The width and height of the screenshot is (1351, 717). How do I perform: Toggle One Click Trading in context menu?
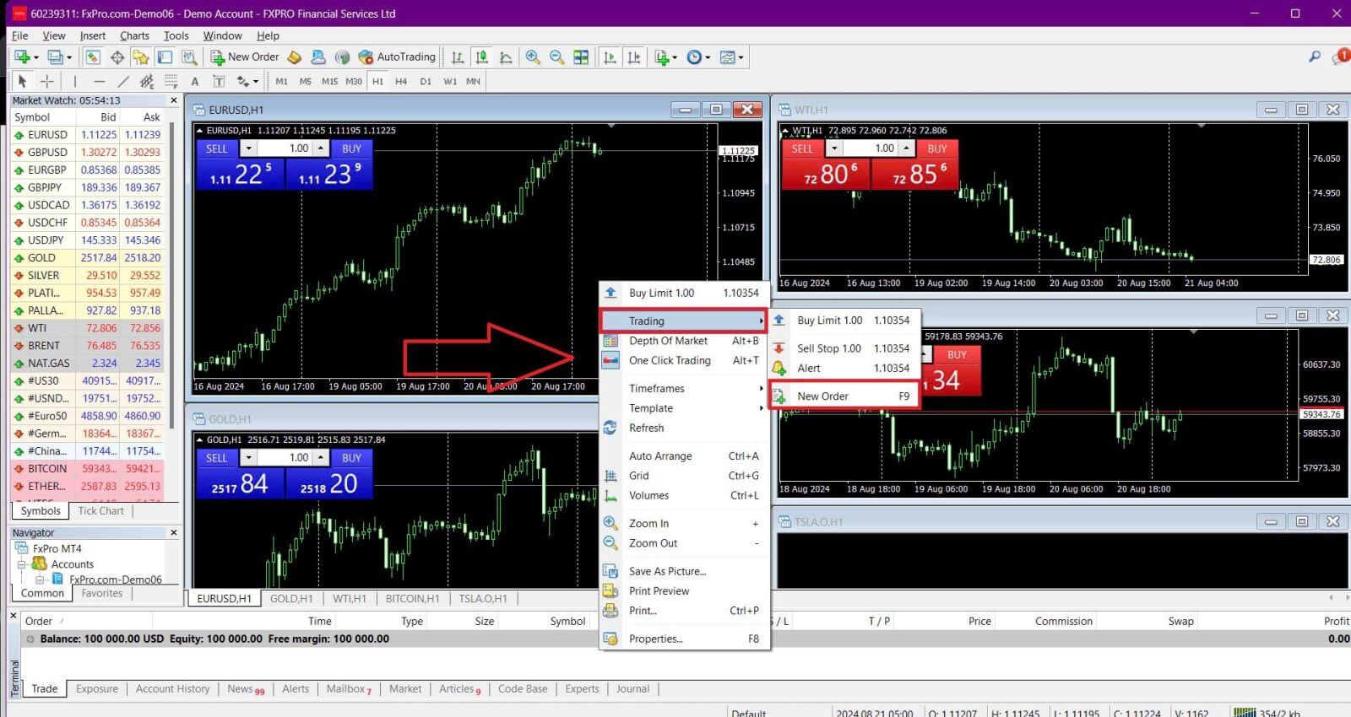pos(669,360)
